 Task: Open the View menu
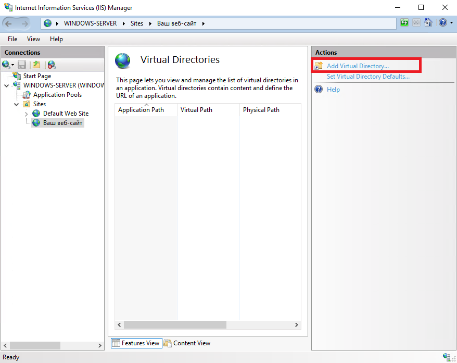pos(33,39)
